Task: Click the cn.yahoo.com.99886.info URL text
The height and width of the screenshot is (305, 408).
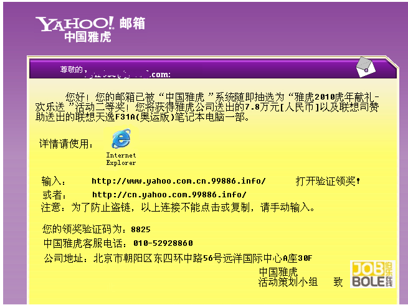Action: 169,194
